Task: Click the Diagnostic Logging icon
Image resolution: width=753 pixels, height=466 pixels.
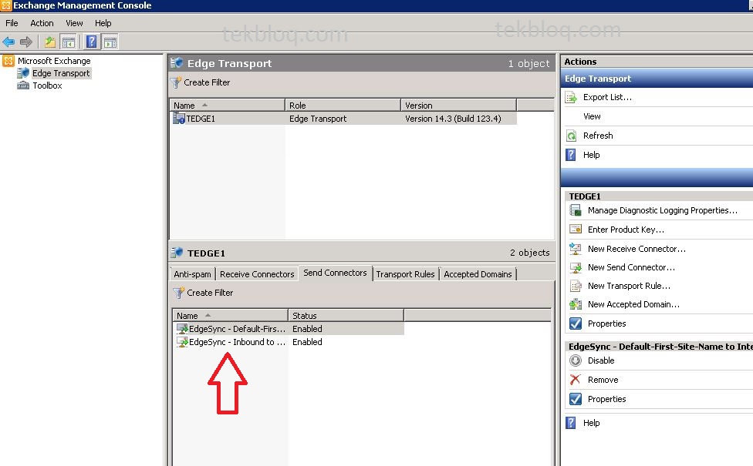Action: 576,210
